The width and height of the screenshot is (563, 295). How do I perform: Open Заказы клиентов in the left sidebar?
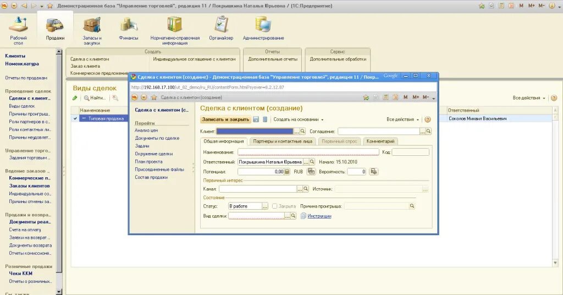tap(30, 186)
